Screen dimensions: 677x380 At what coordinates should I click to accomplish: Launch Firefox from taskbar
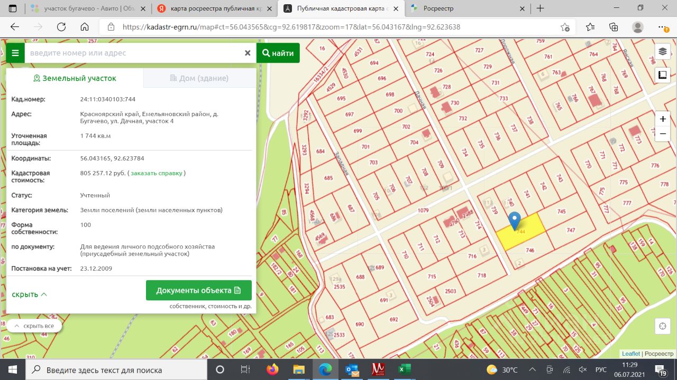[x=272, y=369]
